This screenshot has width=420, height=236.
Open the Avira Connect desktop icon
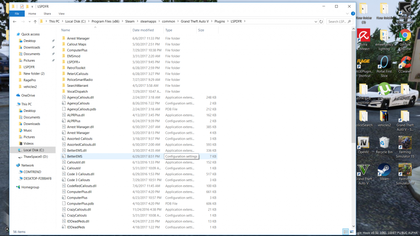363,39
